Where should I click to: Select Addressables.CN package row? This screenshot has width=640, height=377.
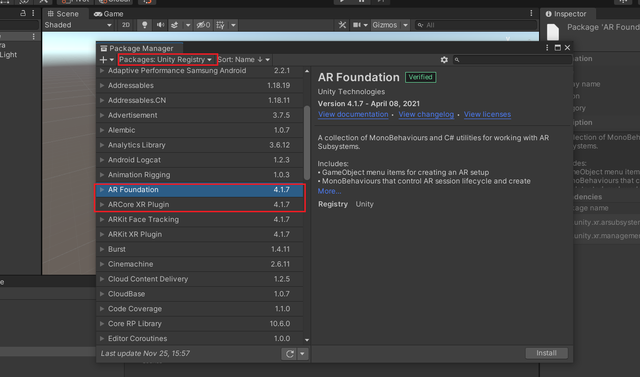[x=200, y=100]
